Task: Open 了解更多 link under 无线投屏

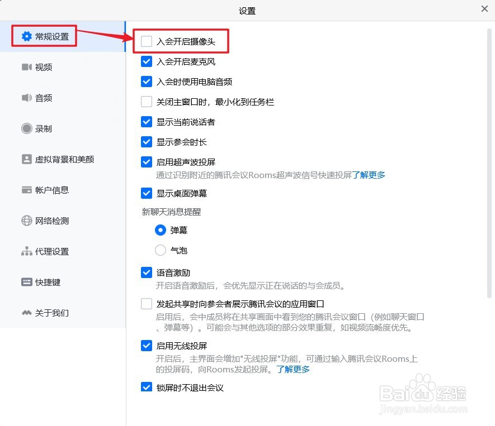Action: point(293,369)
